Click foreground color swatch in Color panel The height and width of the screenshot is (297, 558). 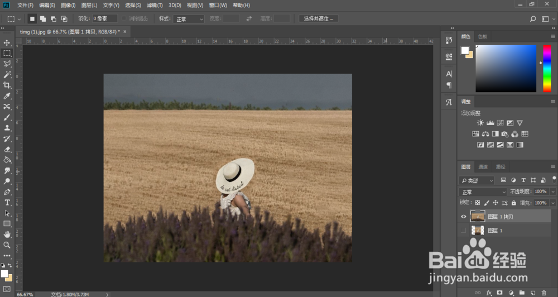pyautogui.click(x=465, y=50)
